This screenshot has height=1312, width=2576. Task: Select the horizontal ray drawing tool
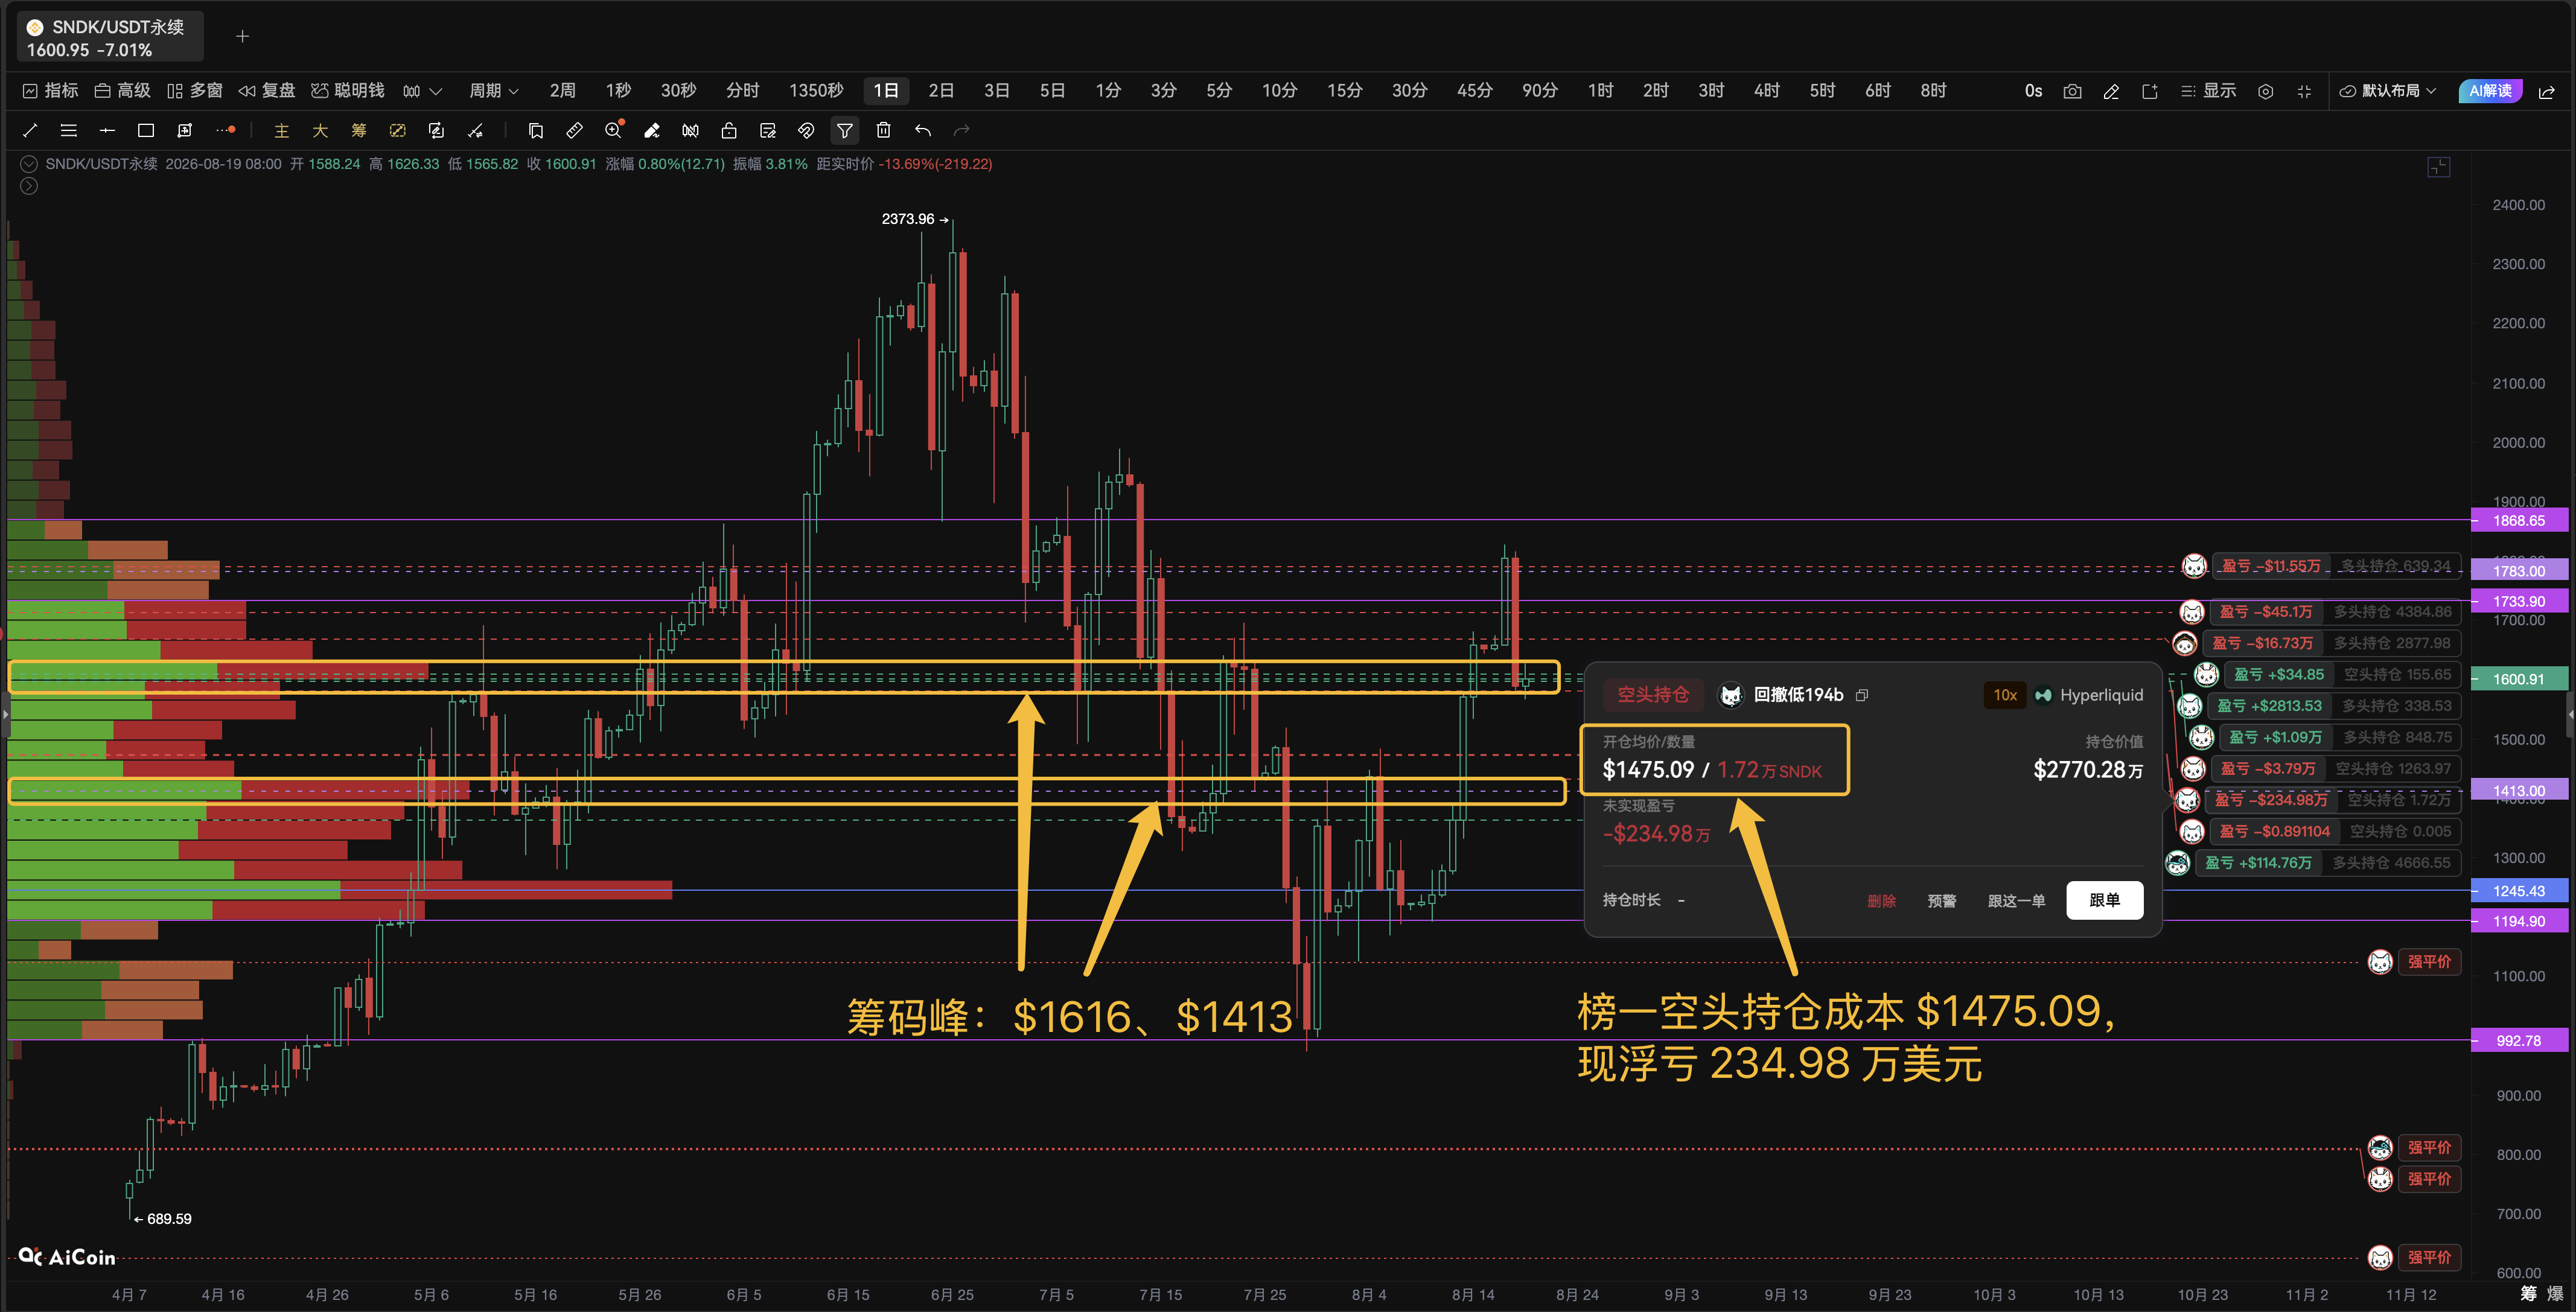click(x=107, y=130)
